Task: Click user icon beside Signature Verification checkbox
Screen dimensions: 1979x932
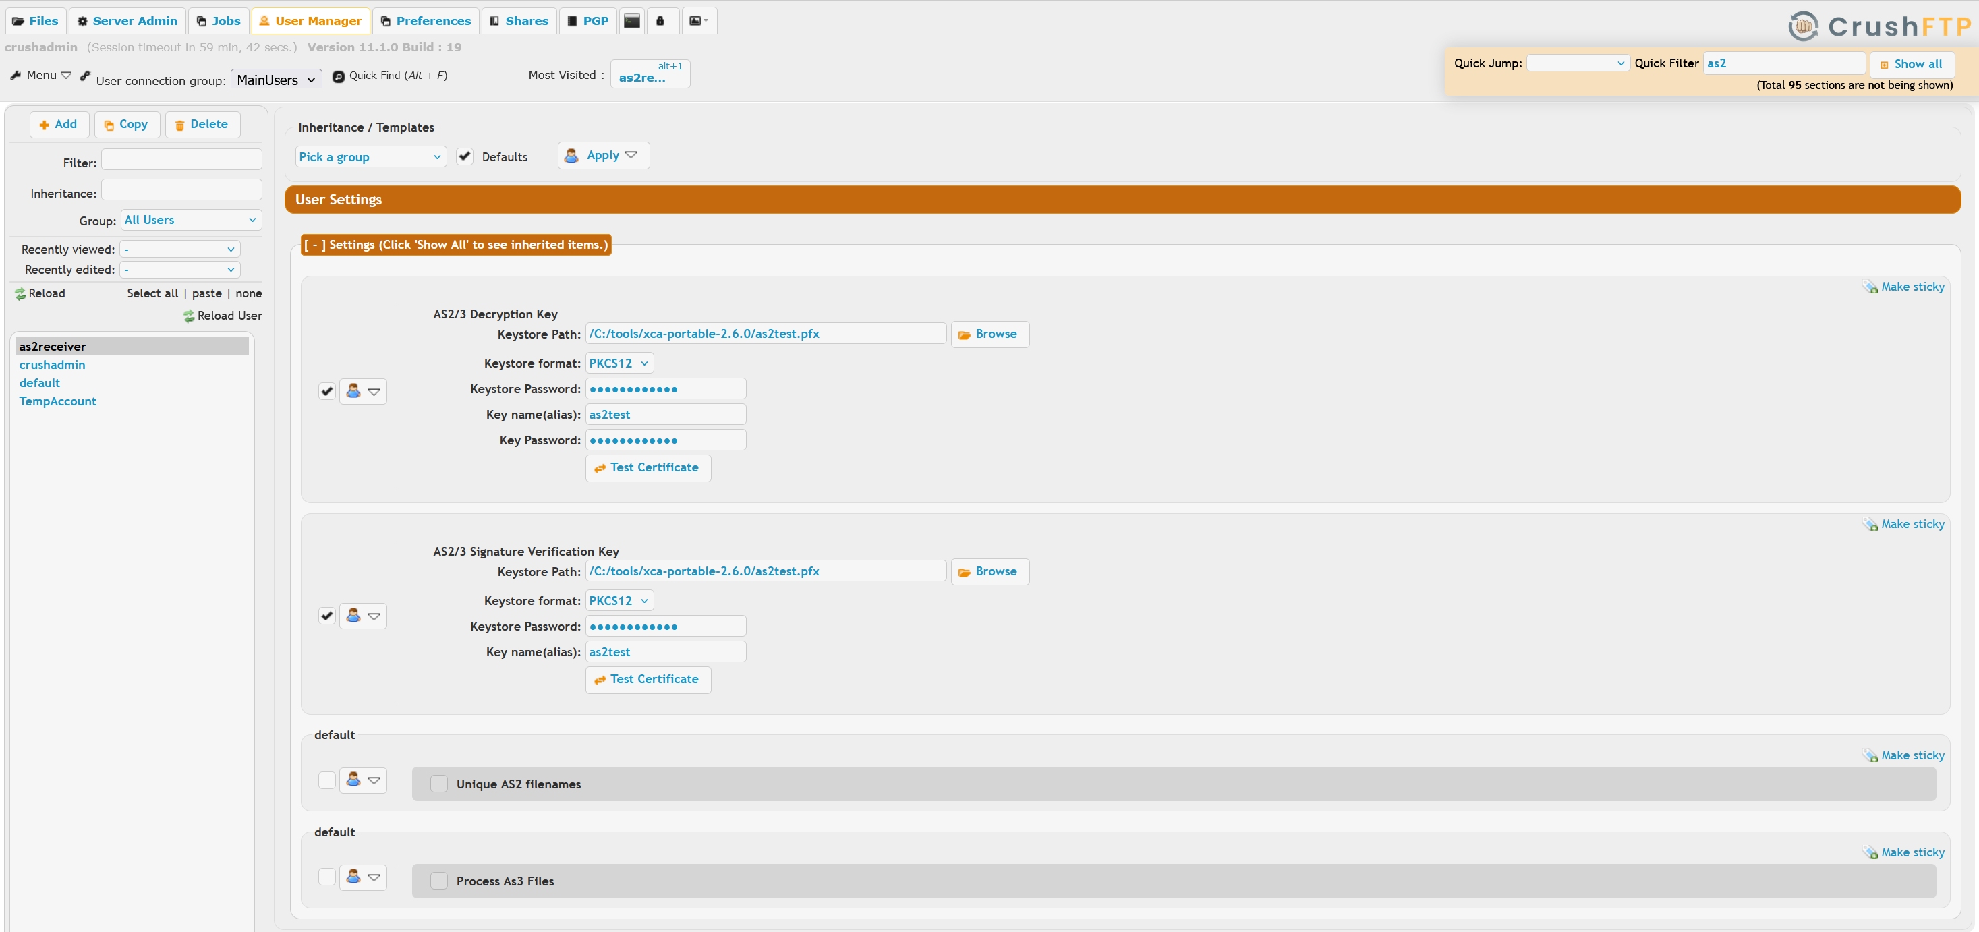Action: pyautogui.click(x=353, y=616)
